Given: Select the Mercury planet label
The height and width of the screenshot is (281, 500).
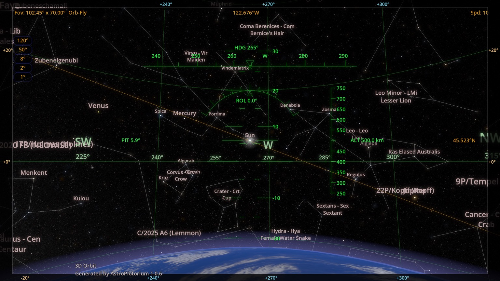Looking at the screenshot, I should click(185, 113).
